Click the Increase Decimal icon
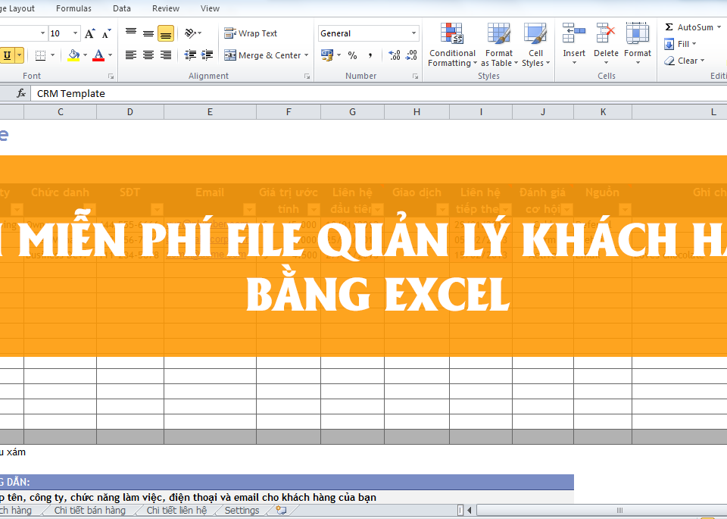The height and width of the screenshot is (519, 727). pos(394,55)
